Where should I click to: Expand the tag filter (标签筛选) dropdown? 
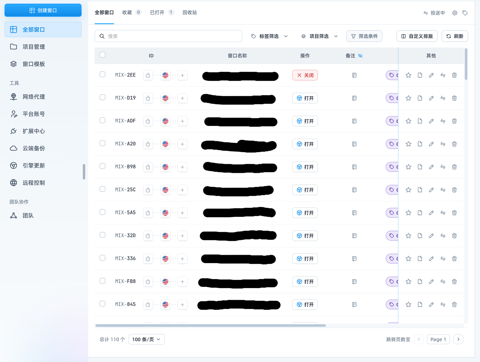click(269, 36)
